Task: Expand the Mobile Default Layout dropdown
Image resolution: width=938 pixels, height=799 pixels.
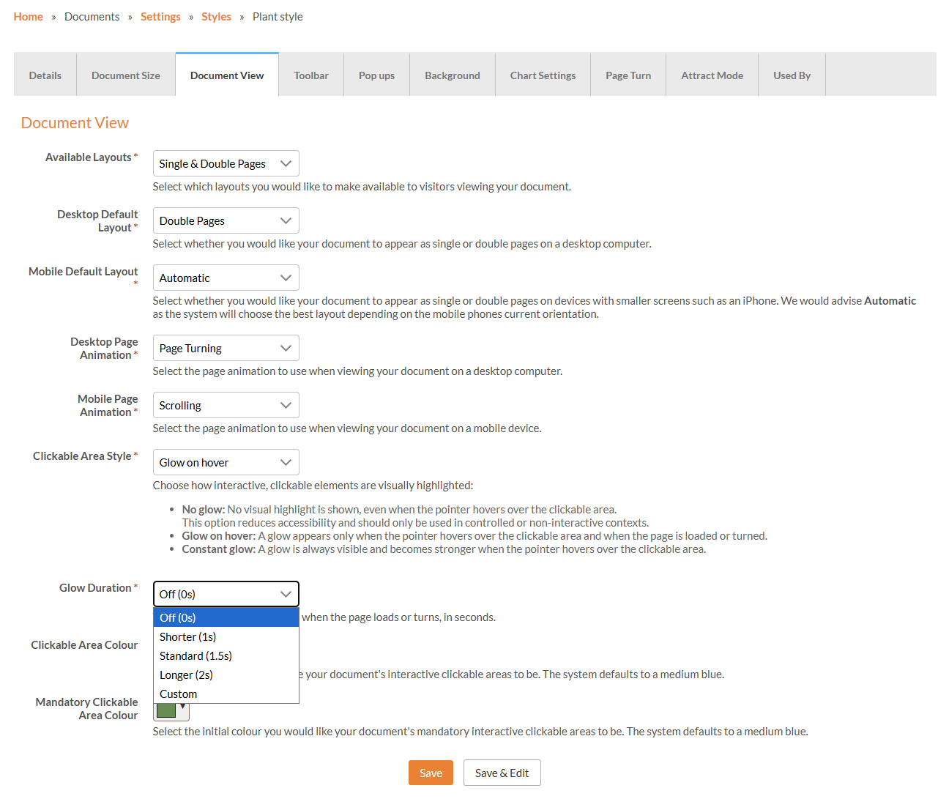Action: 226,278
